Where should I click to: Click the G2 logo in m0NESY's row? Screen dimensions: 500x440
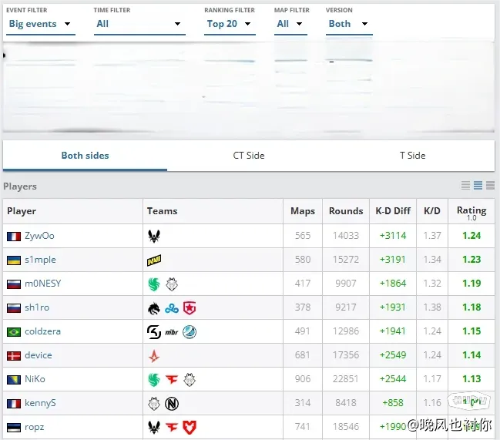(x=171, y=284)
